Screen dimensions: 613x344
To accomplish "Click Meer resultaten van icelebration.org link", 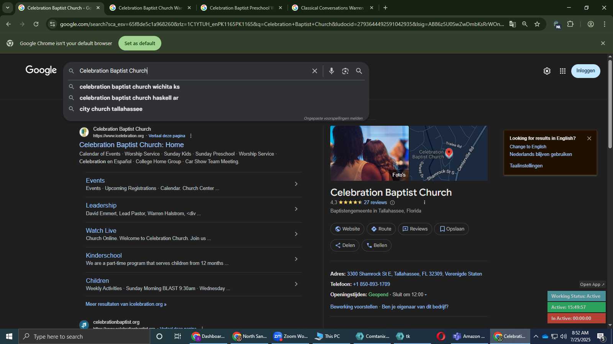I will click(126, 304).
